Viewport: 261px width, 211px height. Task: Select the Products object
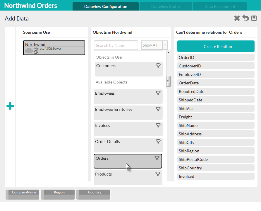128,178
